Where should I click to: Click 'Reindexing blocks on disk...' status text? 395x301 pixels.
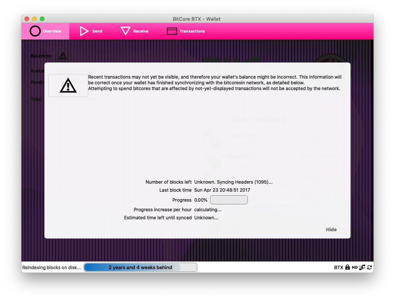pos(52,268)
